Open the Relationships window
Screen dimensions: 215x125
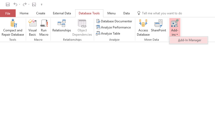pyautogui.click(x=62, y=26)
